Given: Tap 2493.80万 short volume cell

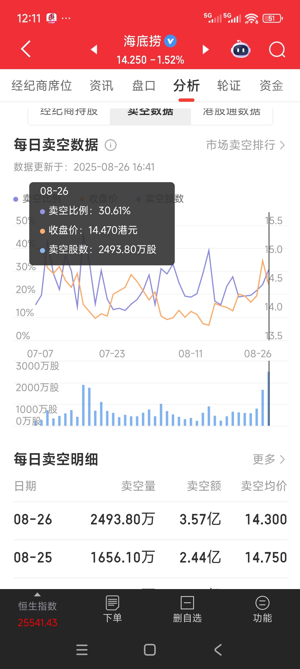Looking at the screenshot, I should (x=122, y=519).
